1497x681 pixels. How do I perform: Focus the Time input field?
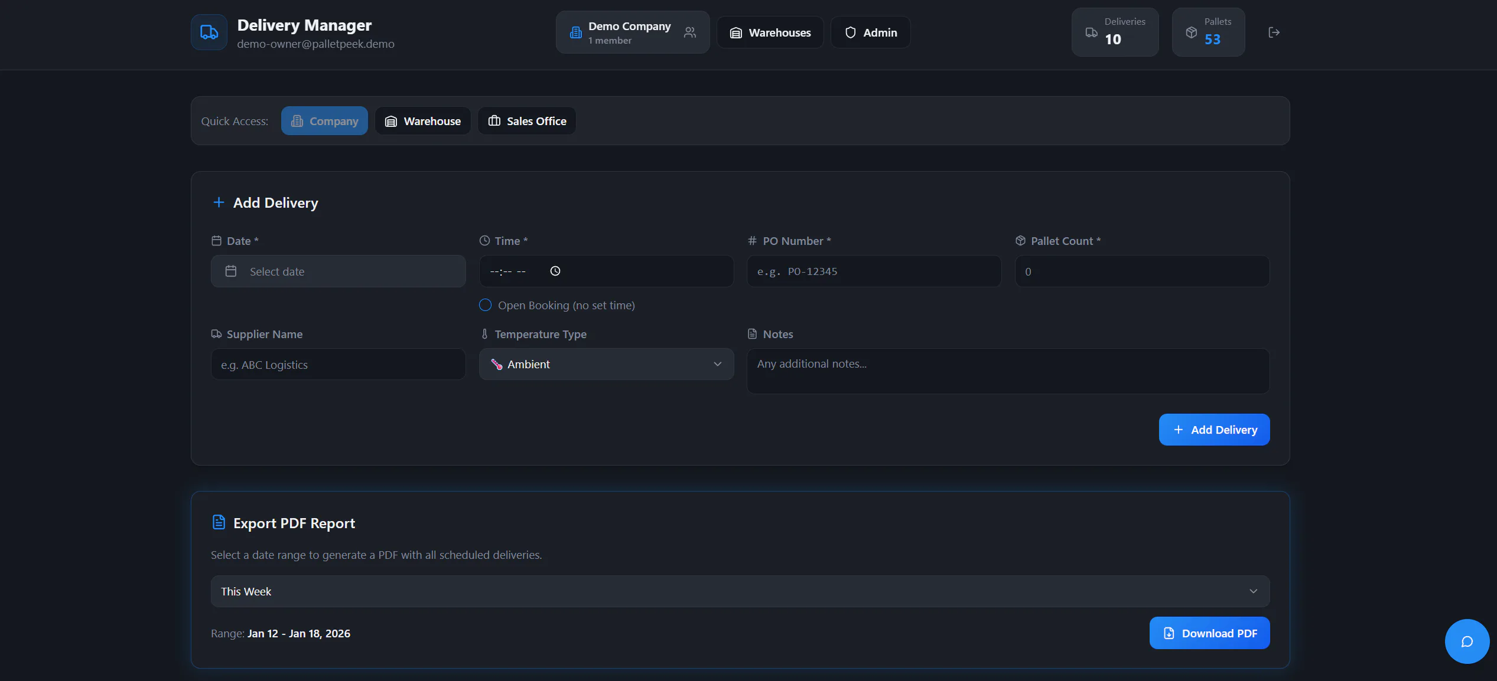point(606,271)
